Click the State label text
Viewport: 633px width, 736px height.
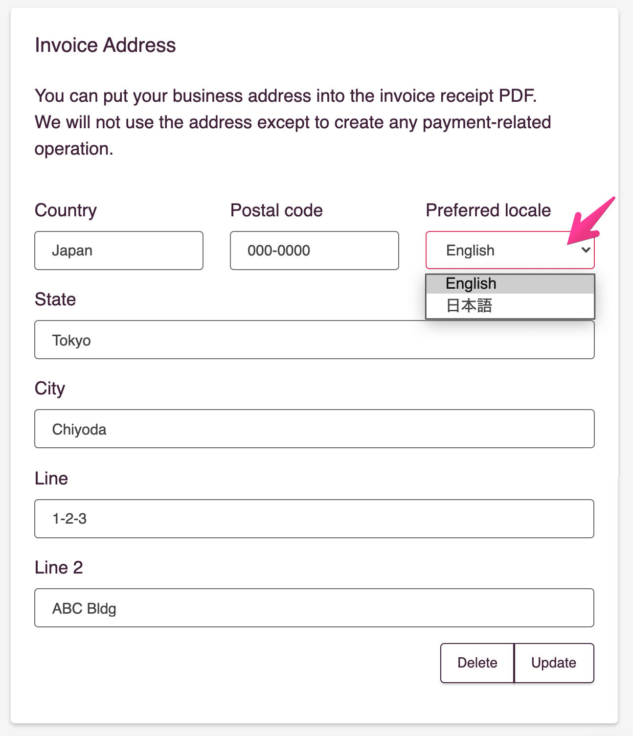pos(55,299)
